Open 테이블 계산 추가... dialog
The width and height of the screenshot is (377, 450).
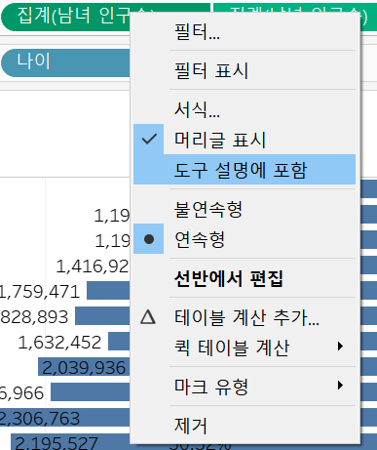click(245, 317)
